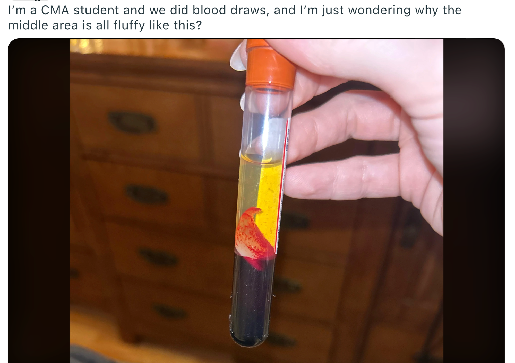The image size is (515, 363).
Task: Open the blood tube photo
Action: [256, 201]
